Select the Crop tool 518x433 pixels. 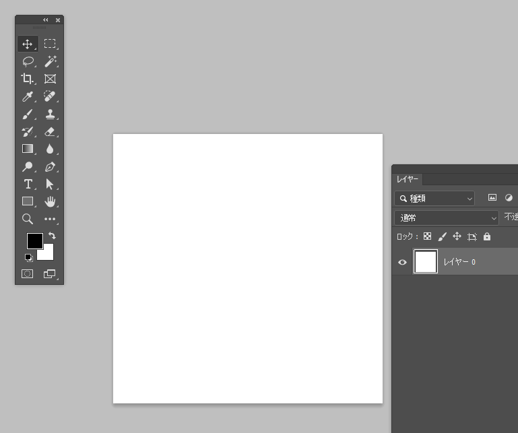click(x=28, y=79)
